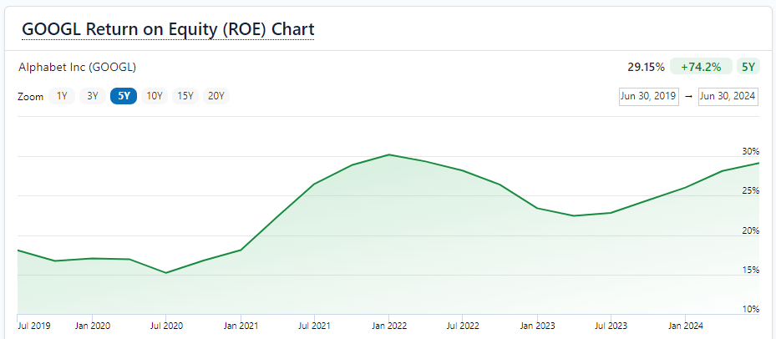Screen dimensions: 776x339
Task: Select the 20Y zoom range
Action: (216, 96)
